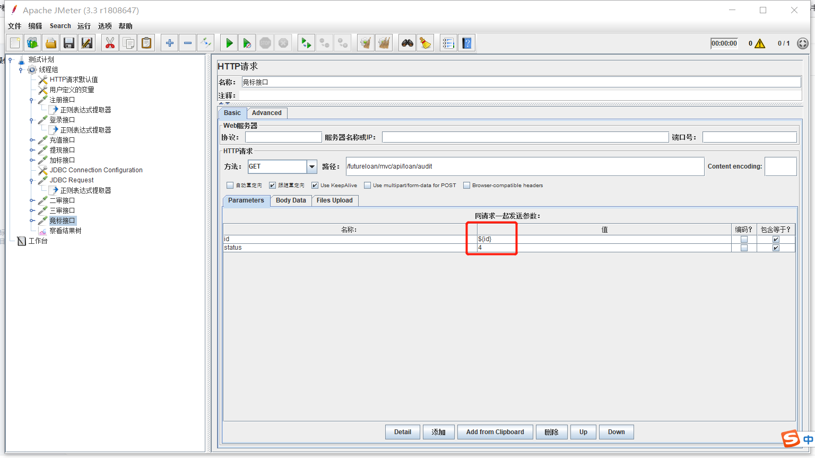Open Search with the binoculars icon
This screenshot has height=458, width=815.
pos(407,43)
